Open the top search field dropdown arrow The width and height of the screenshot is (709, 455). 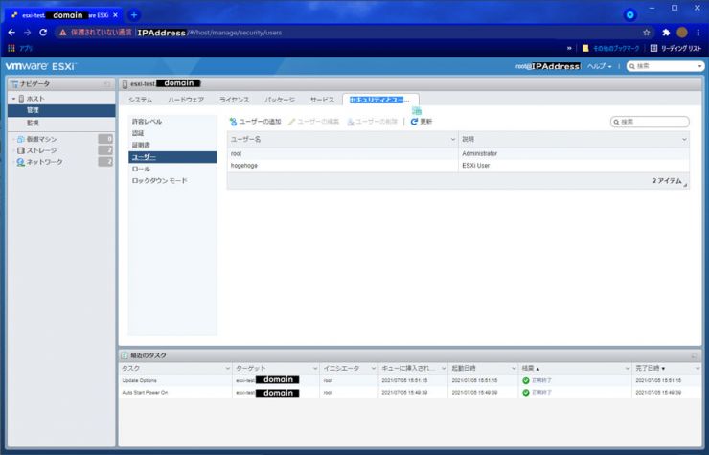[699, 66]
